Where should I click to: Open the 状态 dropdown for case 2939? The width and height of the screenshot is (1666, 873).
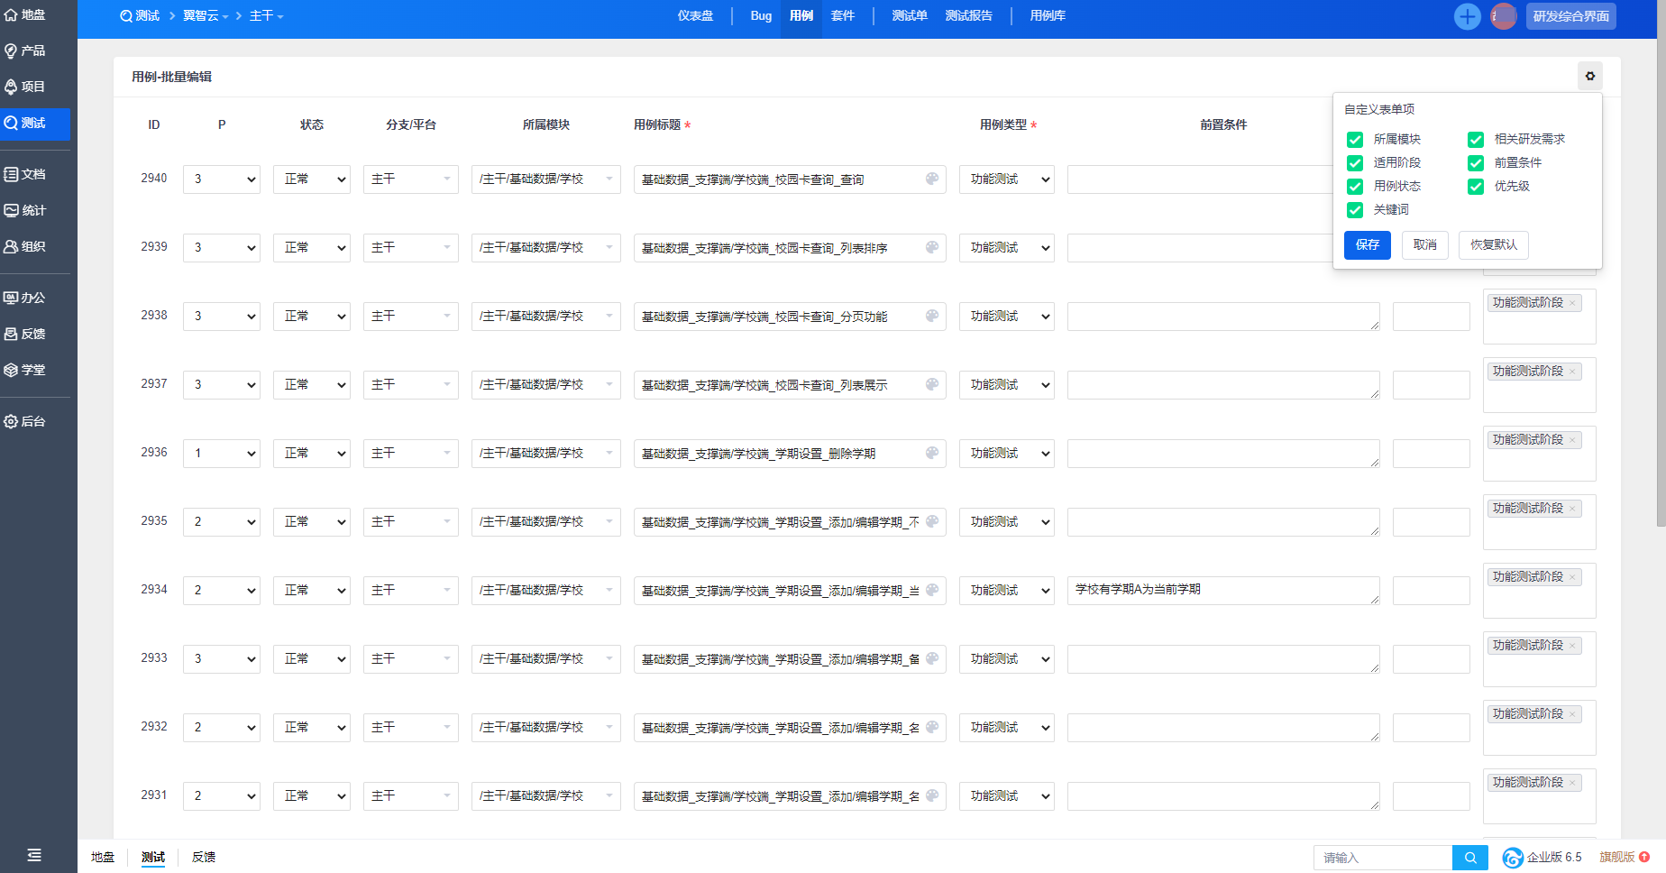coord(312,248)
